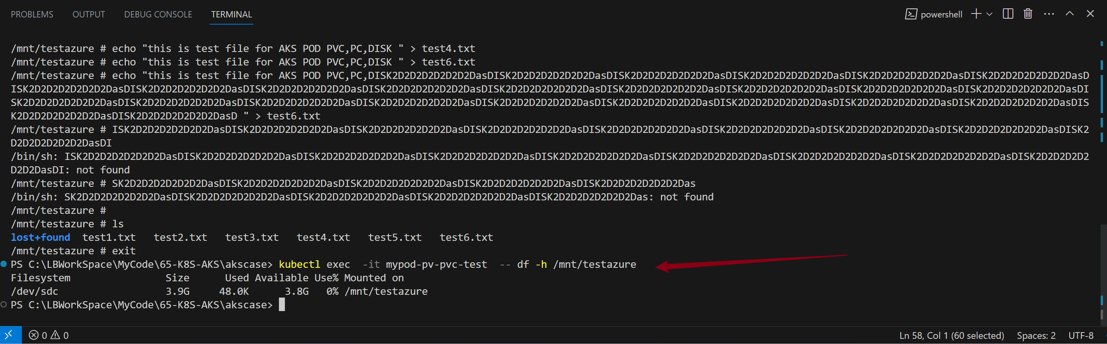Click the blue command marker beside kubectl
Screen dimensions: 1107x344
(x=4, y=264)
